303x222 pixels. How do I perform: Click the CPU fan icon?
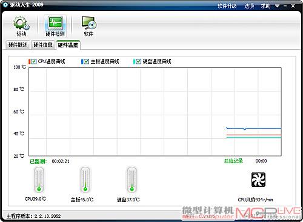tap(258, 180)
